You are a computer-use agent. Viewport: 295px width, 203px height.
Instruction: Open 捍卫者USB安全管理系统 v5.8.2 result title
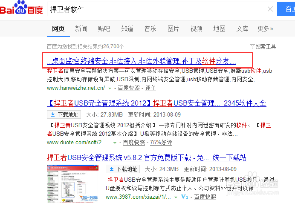coord(147,158)
